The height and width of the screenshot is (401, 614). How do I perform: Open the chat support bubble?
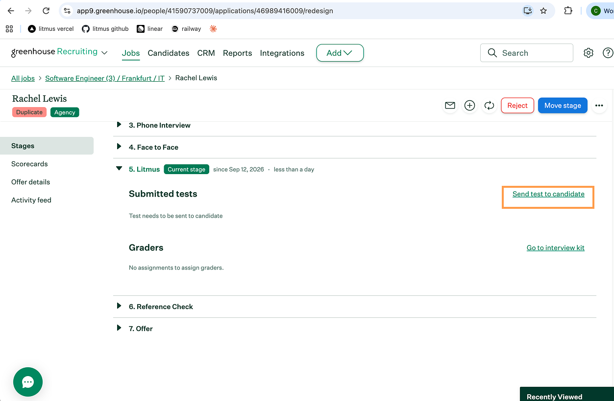coord(28,382)
